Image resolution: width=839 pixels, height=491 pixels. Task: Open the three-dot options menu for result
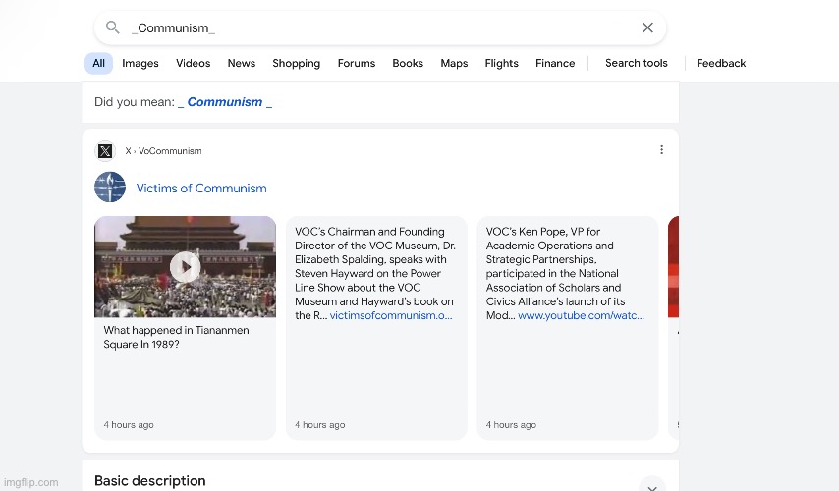(661, 150)
